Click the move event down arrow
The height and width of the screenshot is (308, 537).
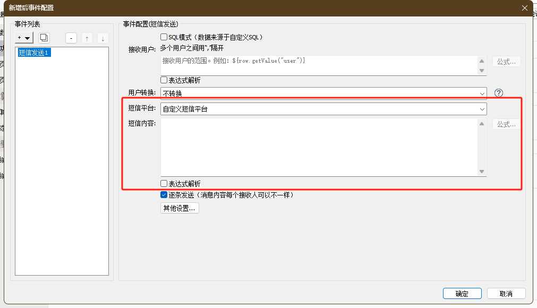coord(103,38)
